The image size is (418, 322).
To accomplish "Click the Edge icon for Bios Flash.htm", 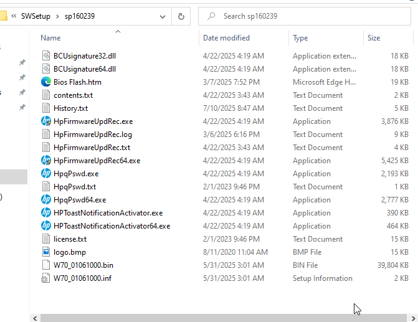I will pos(46,82).
